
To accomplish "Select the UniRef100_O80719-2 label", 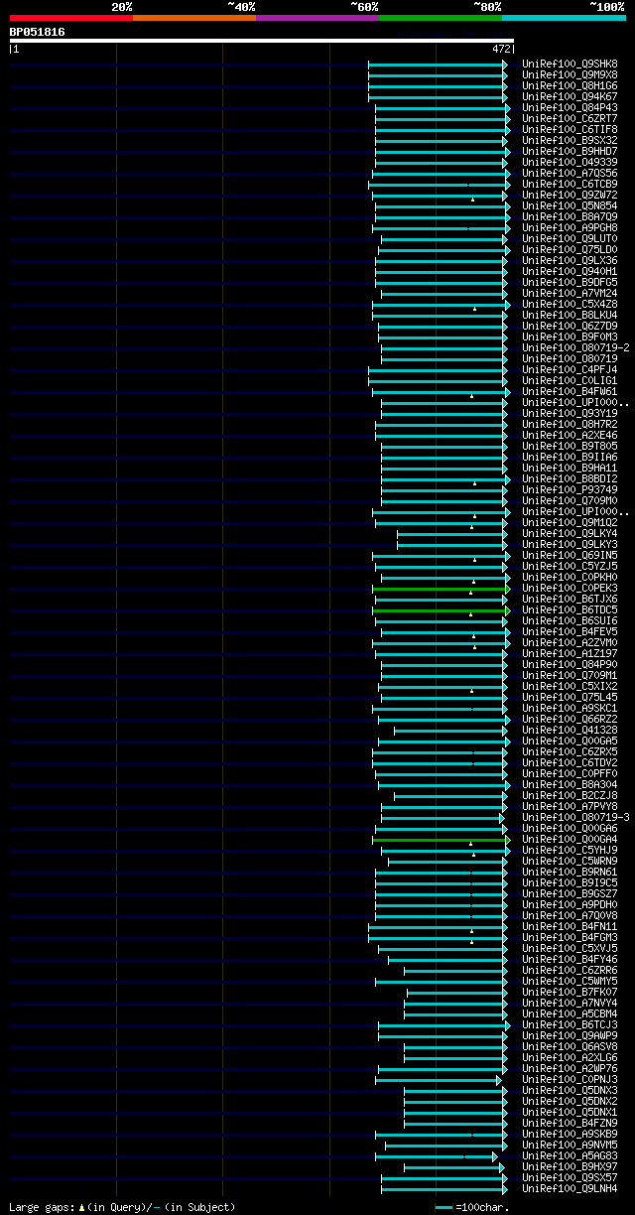I will [x=575, y=347].
